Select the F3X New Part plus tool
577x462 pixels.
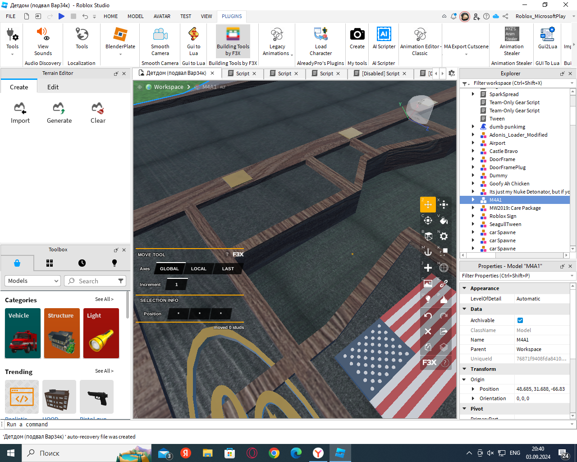[x=428, y=268]
